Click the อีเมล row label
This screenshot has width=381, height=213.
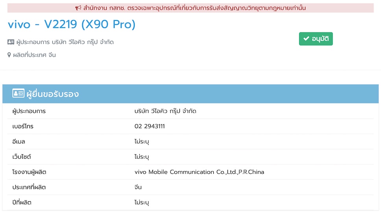pyautogui.click(x=19, y=142)
